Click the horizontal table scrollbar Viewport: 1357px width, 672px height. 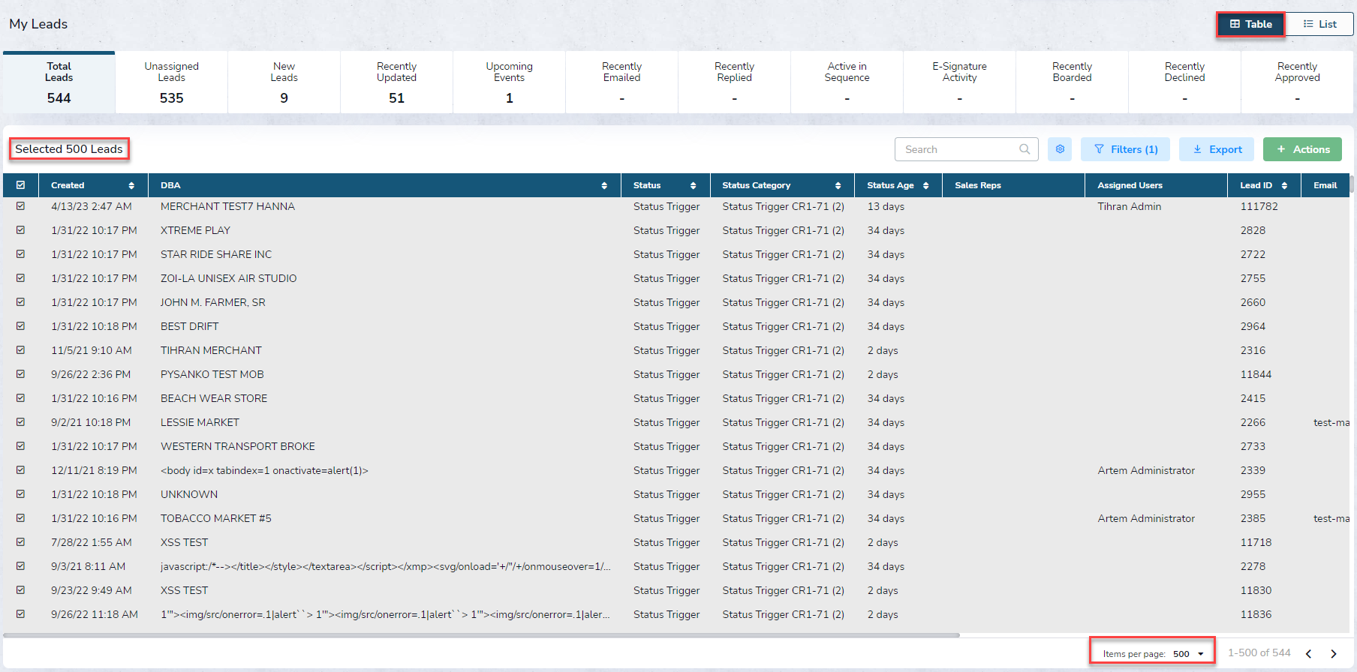(481, 635)
